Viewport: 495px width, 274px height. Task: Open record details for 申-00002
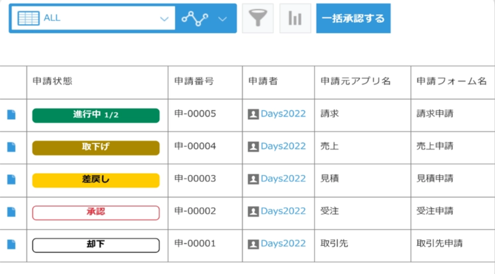click(x=11, y=212)
